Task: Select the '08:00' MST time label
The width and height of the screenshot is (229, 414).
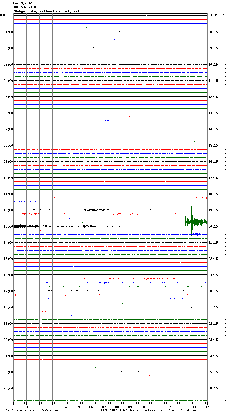Action: (8, 145)
